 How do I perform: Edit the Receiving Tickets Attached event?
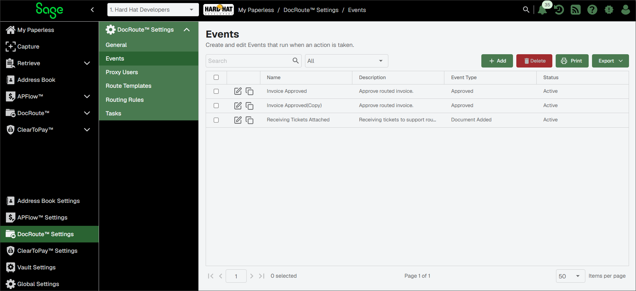pyautogui.click(x=238, y=120)
